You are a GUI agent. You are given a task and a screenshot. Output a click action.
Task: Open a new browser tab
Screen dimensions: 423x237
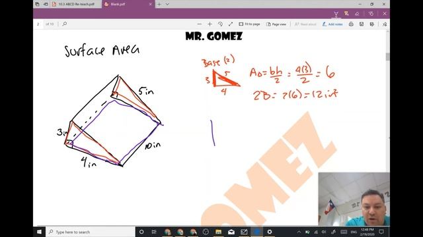click(159, 5)
